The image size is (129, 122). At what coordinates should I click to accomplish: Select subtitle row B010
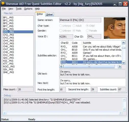pyautogui.click(x=91, y=50)
